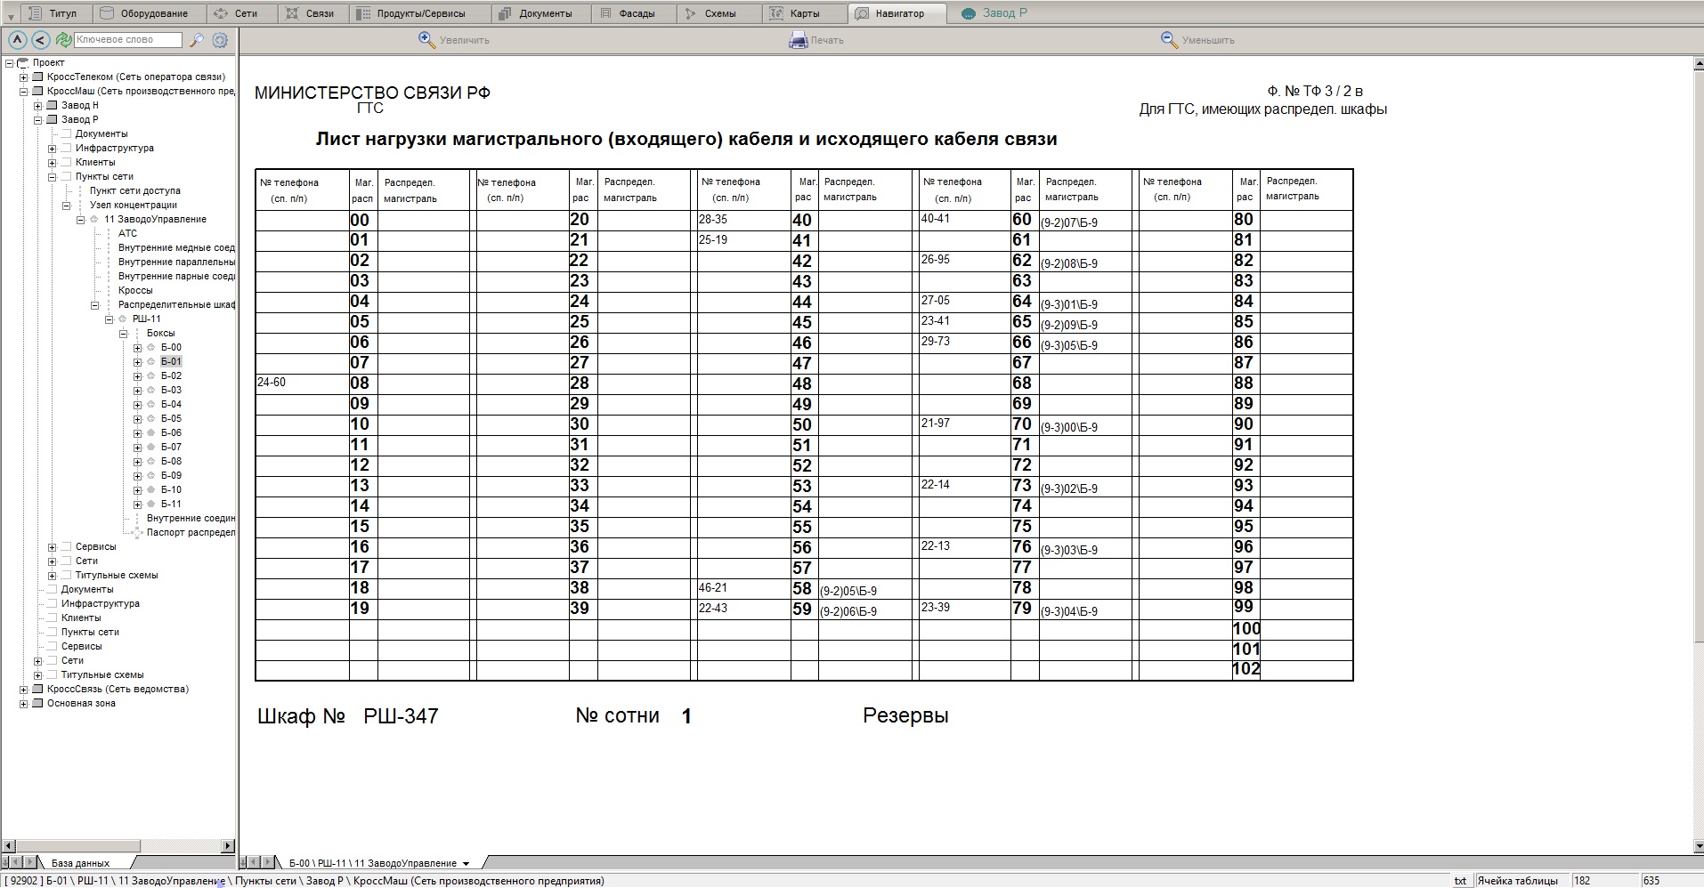Click the Увеличить zoom-in button
The width and height of the screenshot is (1704, 888).
tap(454, 40)
